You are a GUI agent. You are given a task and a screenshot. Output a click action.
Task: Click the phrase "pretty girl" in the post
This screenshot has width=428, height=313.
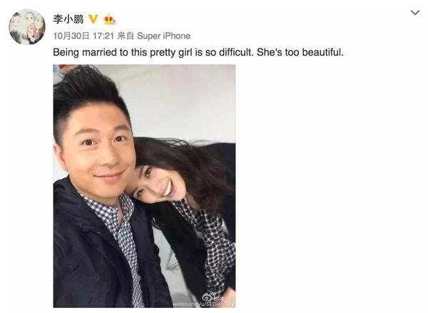click(x=171, y=52)
